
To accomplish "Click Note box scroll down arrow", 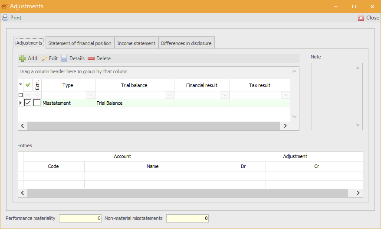I will [358, 126].
